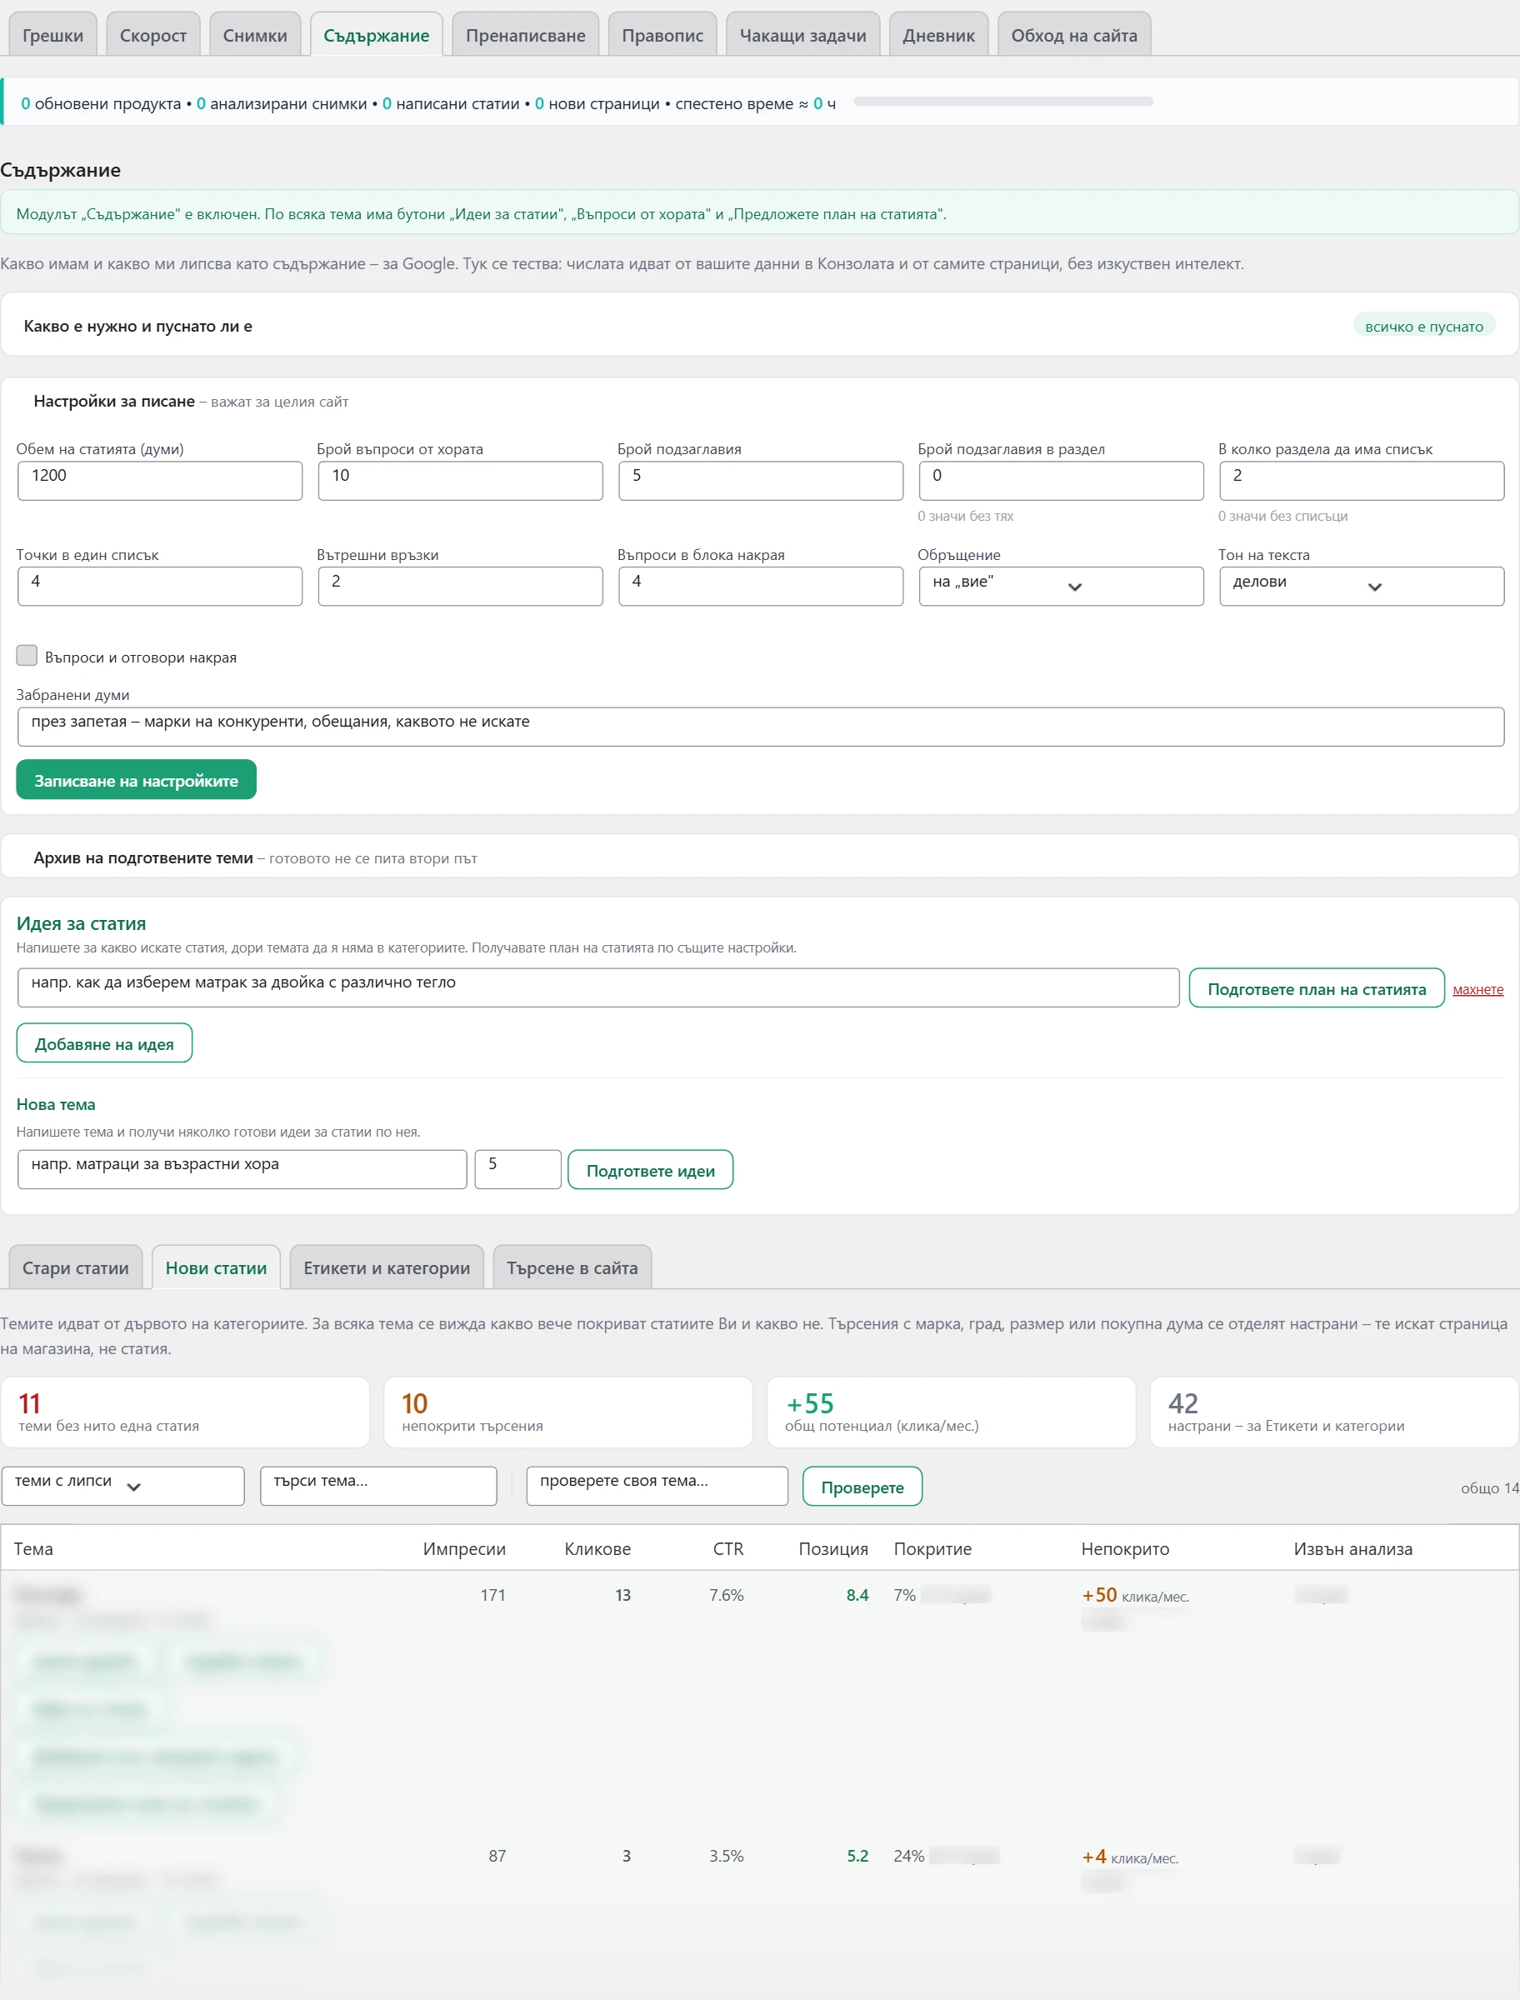This screenshot has width=1520, height=2000.
Task: Switch to the "Грешки" tab
Action: pyautogui.click(x=52, y=35)
